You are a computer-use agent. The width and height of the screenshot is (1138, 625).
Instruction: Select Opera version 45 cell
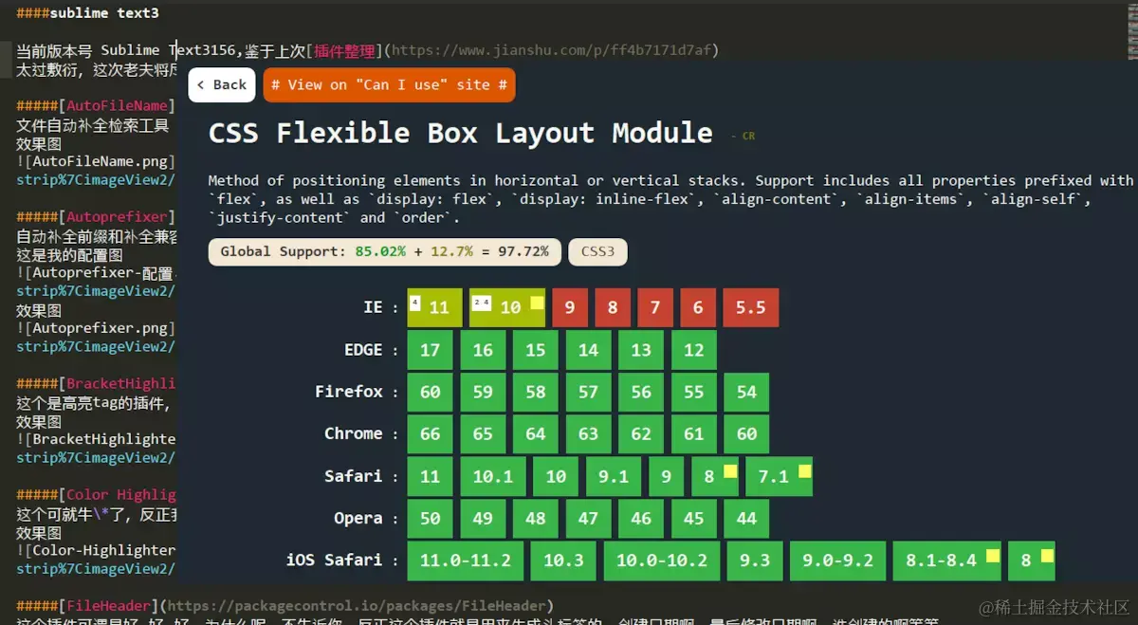click(694, 519)
